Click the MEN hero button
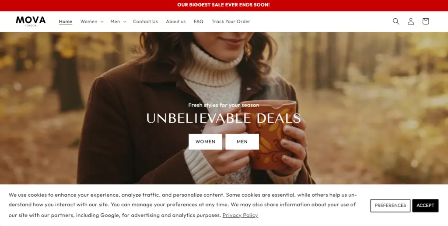448x226 pixels. [x=242, y=142]
